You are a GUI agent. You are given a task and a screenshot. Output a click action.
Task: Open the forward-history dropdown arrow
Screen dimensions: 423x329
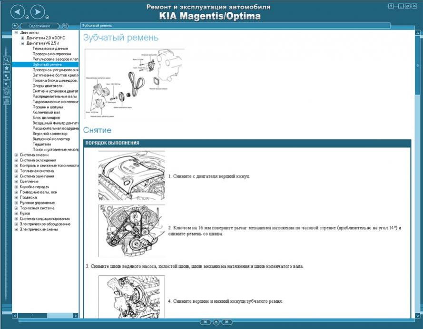click(47, 17)
